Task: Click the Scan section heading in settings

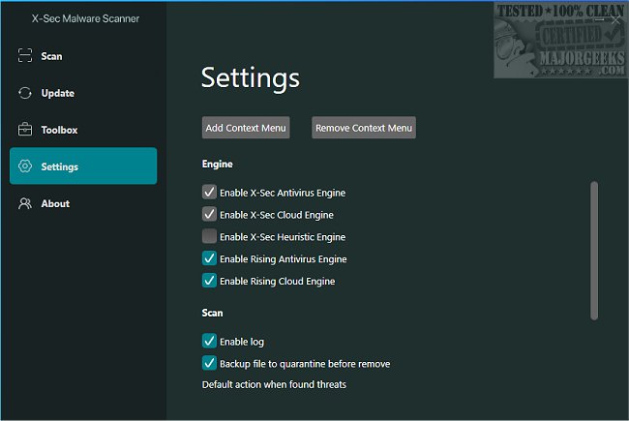Action: click(212, 313)
